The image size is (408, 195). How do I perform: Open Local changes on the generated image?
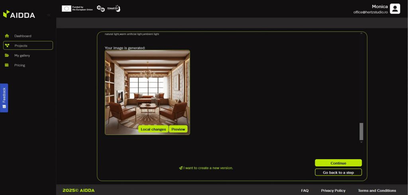coord(153,129)
